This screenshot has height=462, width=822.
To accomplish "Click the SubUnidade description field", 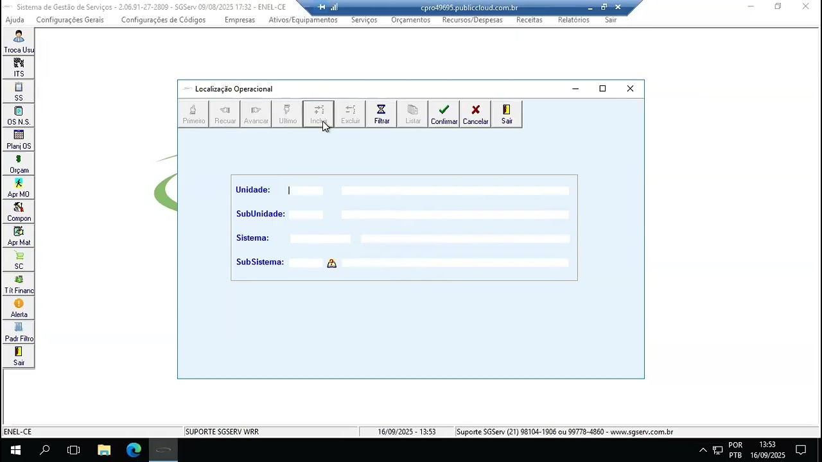I will click(x=455, y=214).
